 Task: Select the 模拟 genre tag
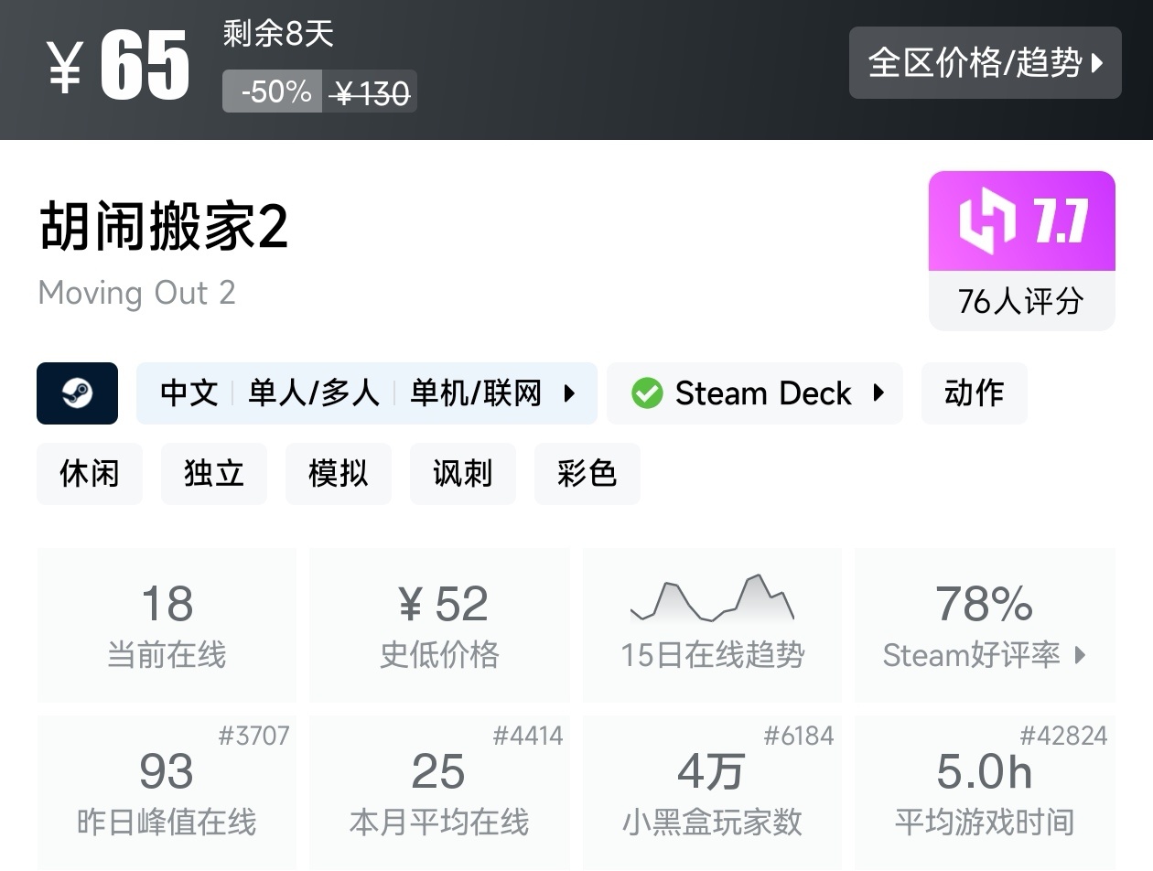tap(339, 474)
